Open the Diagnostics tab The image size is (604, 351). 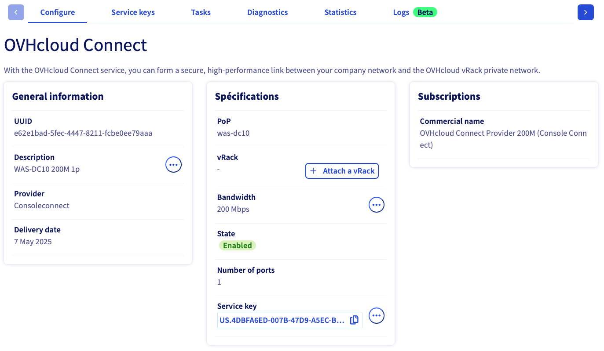pos(267,12)
